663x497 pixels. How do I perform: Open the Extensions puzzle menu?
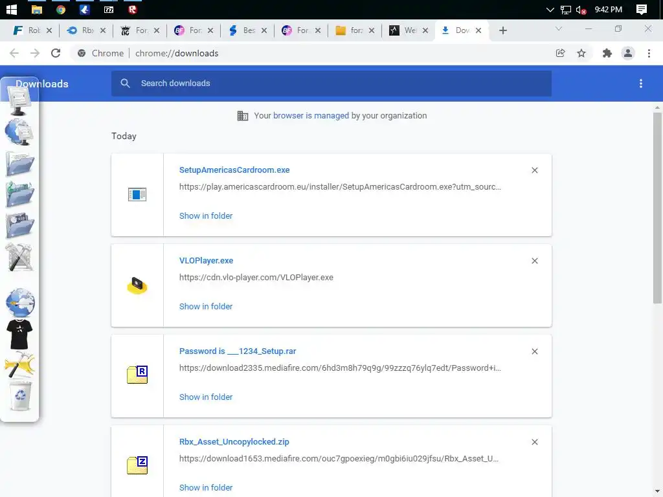pos(607,53)
